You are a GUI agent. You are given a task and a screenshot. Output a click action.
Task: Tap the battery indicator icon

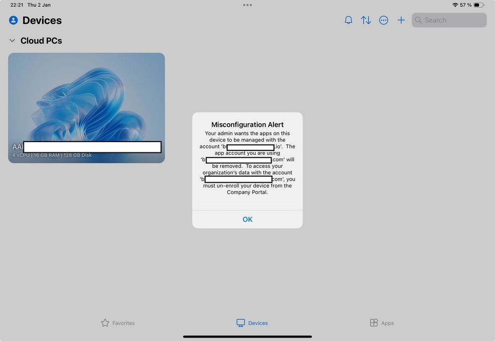coord(479,5)
